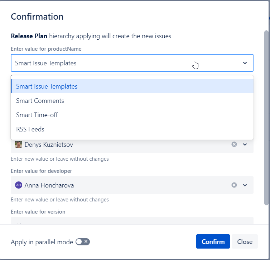The height and width of the screenshot is (260, 270).
Task: Click the purple AH avatar icon
Action: pyautogui.click(x=19, y=185)
